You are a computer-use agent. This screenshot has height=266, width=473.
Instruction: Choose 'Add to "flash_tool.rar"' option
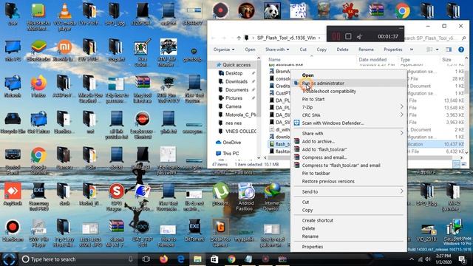(324, 149)
